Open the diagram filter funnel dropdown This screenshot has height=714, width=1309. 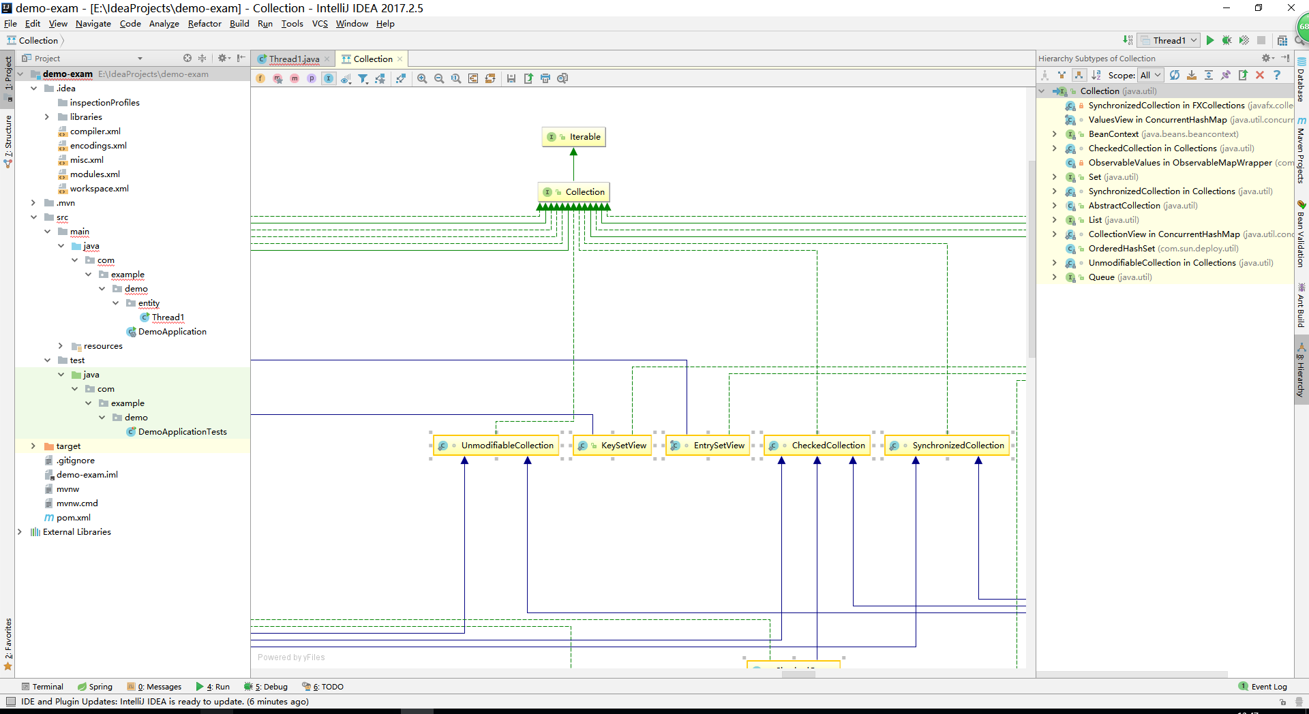(x=363, y=78)
